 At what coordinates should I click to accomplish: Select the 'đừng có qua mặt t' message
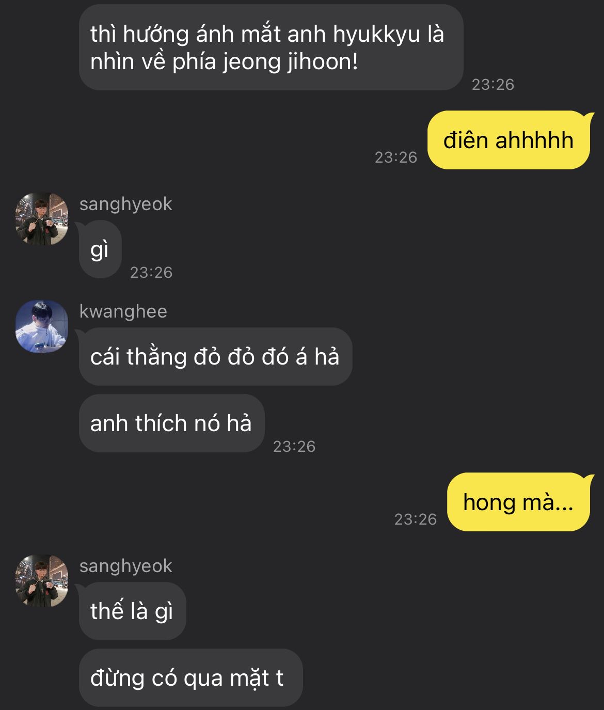click(x=190, y=677)
